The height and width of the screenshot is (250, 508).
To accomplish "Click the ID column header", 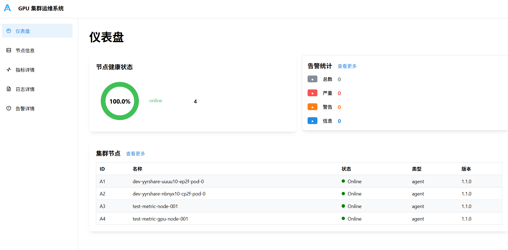I will 102,169.
